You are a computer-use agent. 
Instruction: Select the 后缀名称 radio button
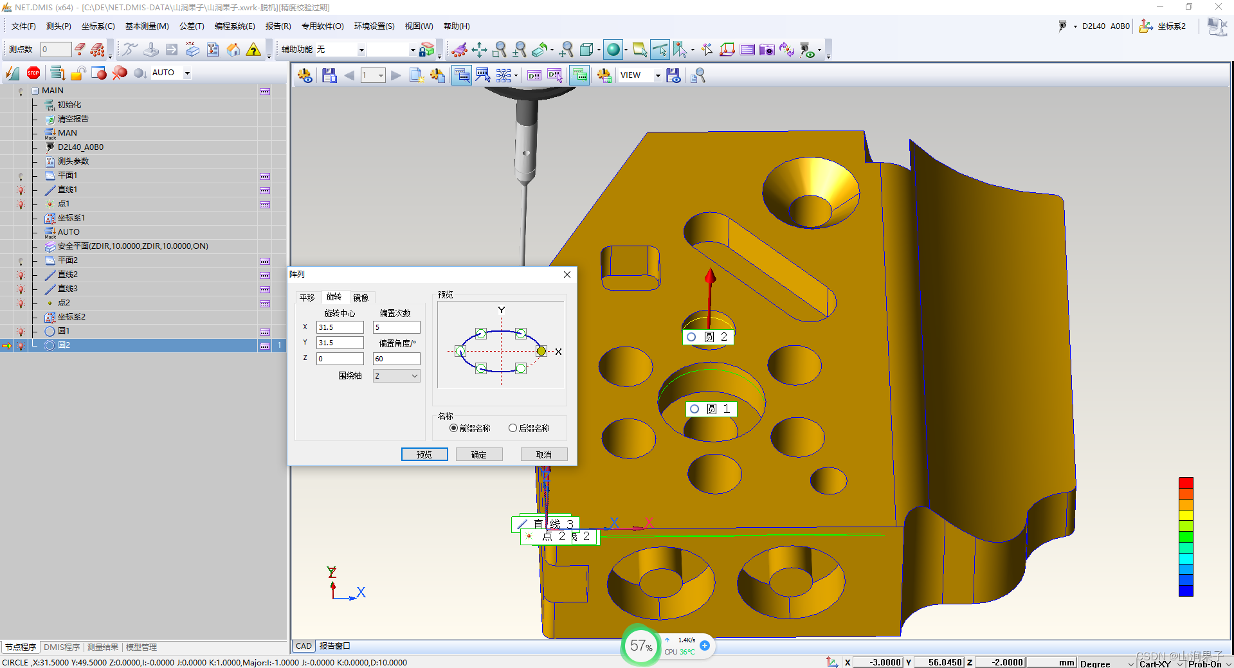point(513,428)
